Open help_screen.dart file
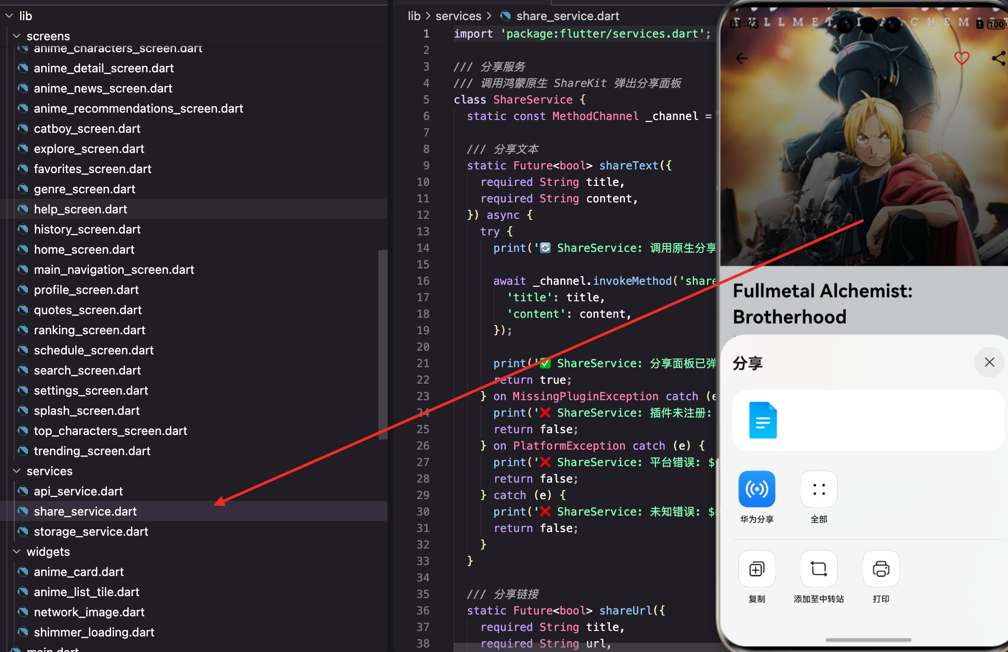This screenshot has height=652, width=1008. point(81,209)
